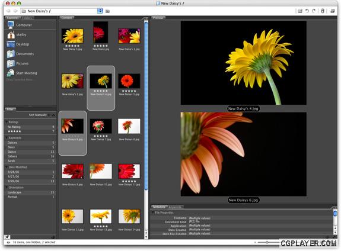341x251 pixels.
Task: Collapse the File Properties section
Action: [153, 213]
